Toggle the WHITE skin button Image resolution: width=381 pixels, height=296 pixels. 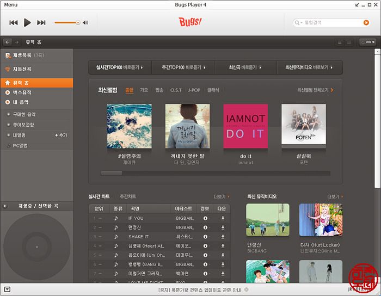click(367, 42)
